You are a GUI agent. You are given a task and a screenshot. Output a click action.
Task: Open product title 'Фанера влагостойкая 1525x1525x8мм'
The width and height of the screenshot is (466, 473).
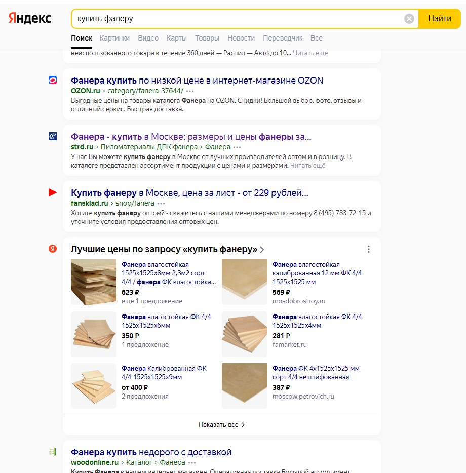169,273
